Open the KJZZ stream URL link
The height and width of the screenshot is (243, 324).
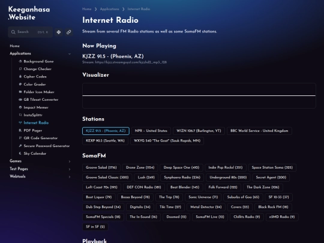[x=131, y=62]
